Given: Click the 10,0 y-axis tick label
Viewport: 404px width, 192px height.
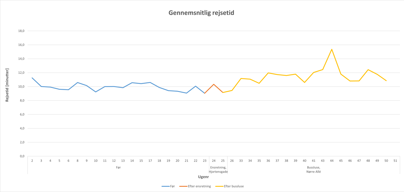Looking at the screenshot, I should (x=21, y=87).
